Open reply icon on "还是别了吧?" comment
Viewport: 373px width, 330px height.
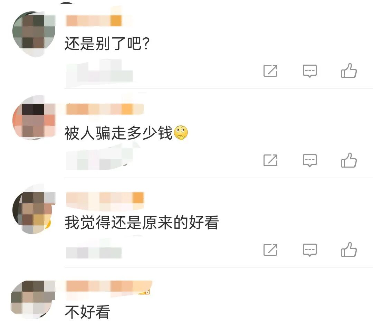309,71
